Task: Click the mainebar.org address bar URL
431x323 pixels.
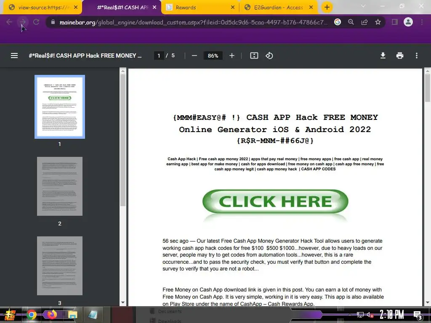Action: click(x=193, y=22)
